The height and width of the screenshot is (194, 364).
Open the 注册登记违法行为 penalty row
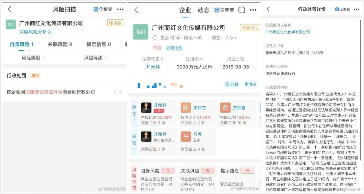click(x=64, y=92)
